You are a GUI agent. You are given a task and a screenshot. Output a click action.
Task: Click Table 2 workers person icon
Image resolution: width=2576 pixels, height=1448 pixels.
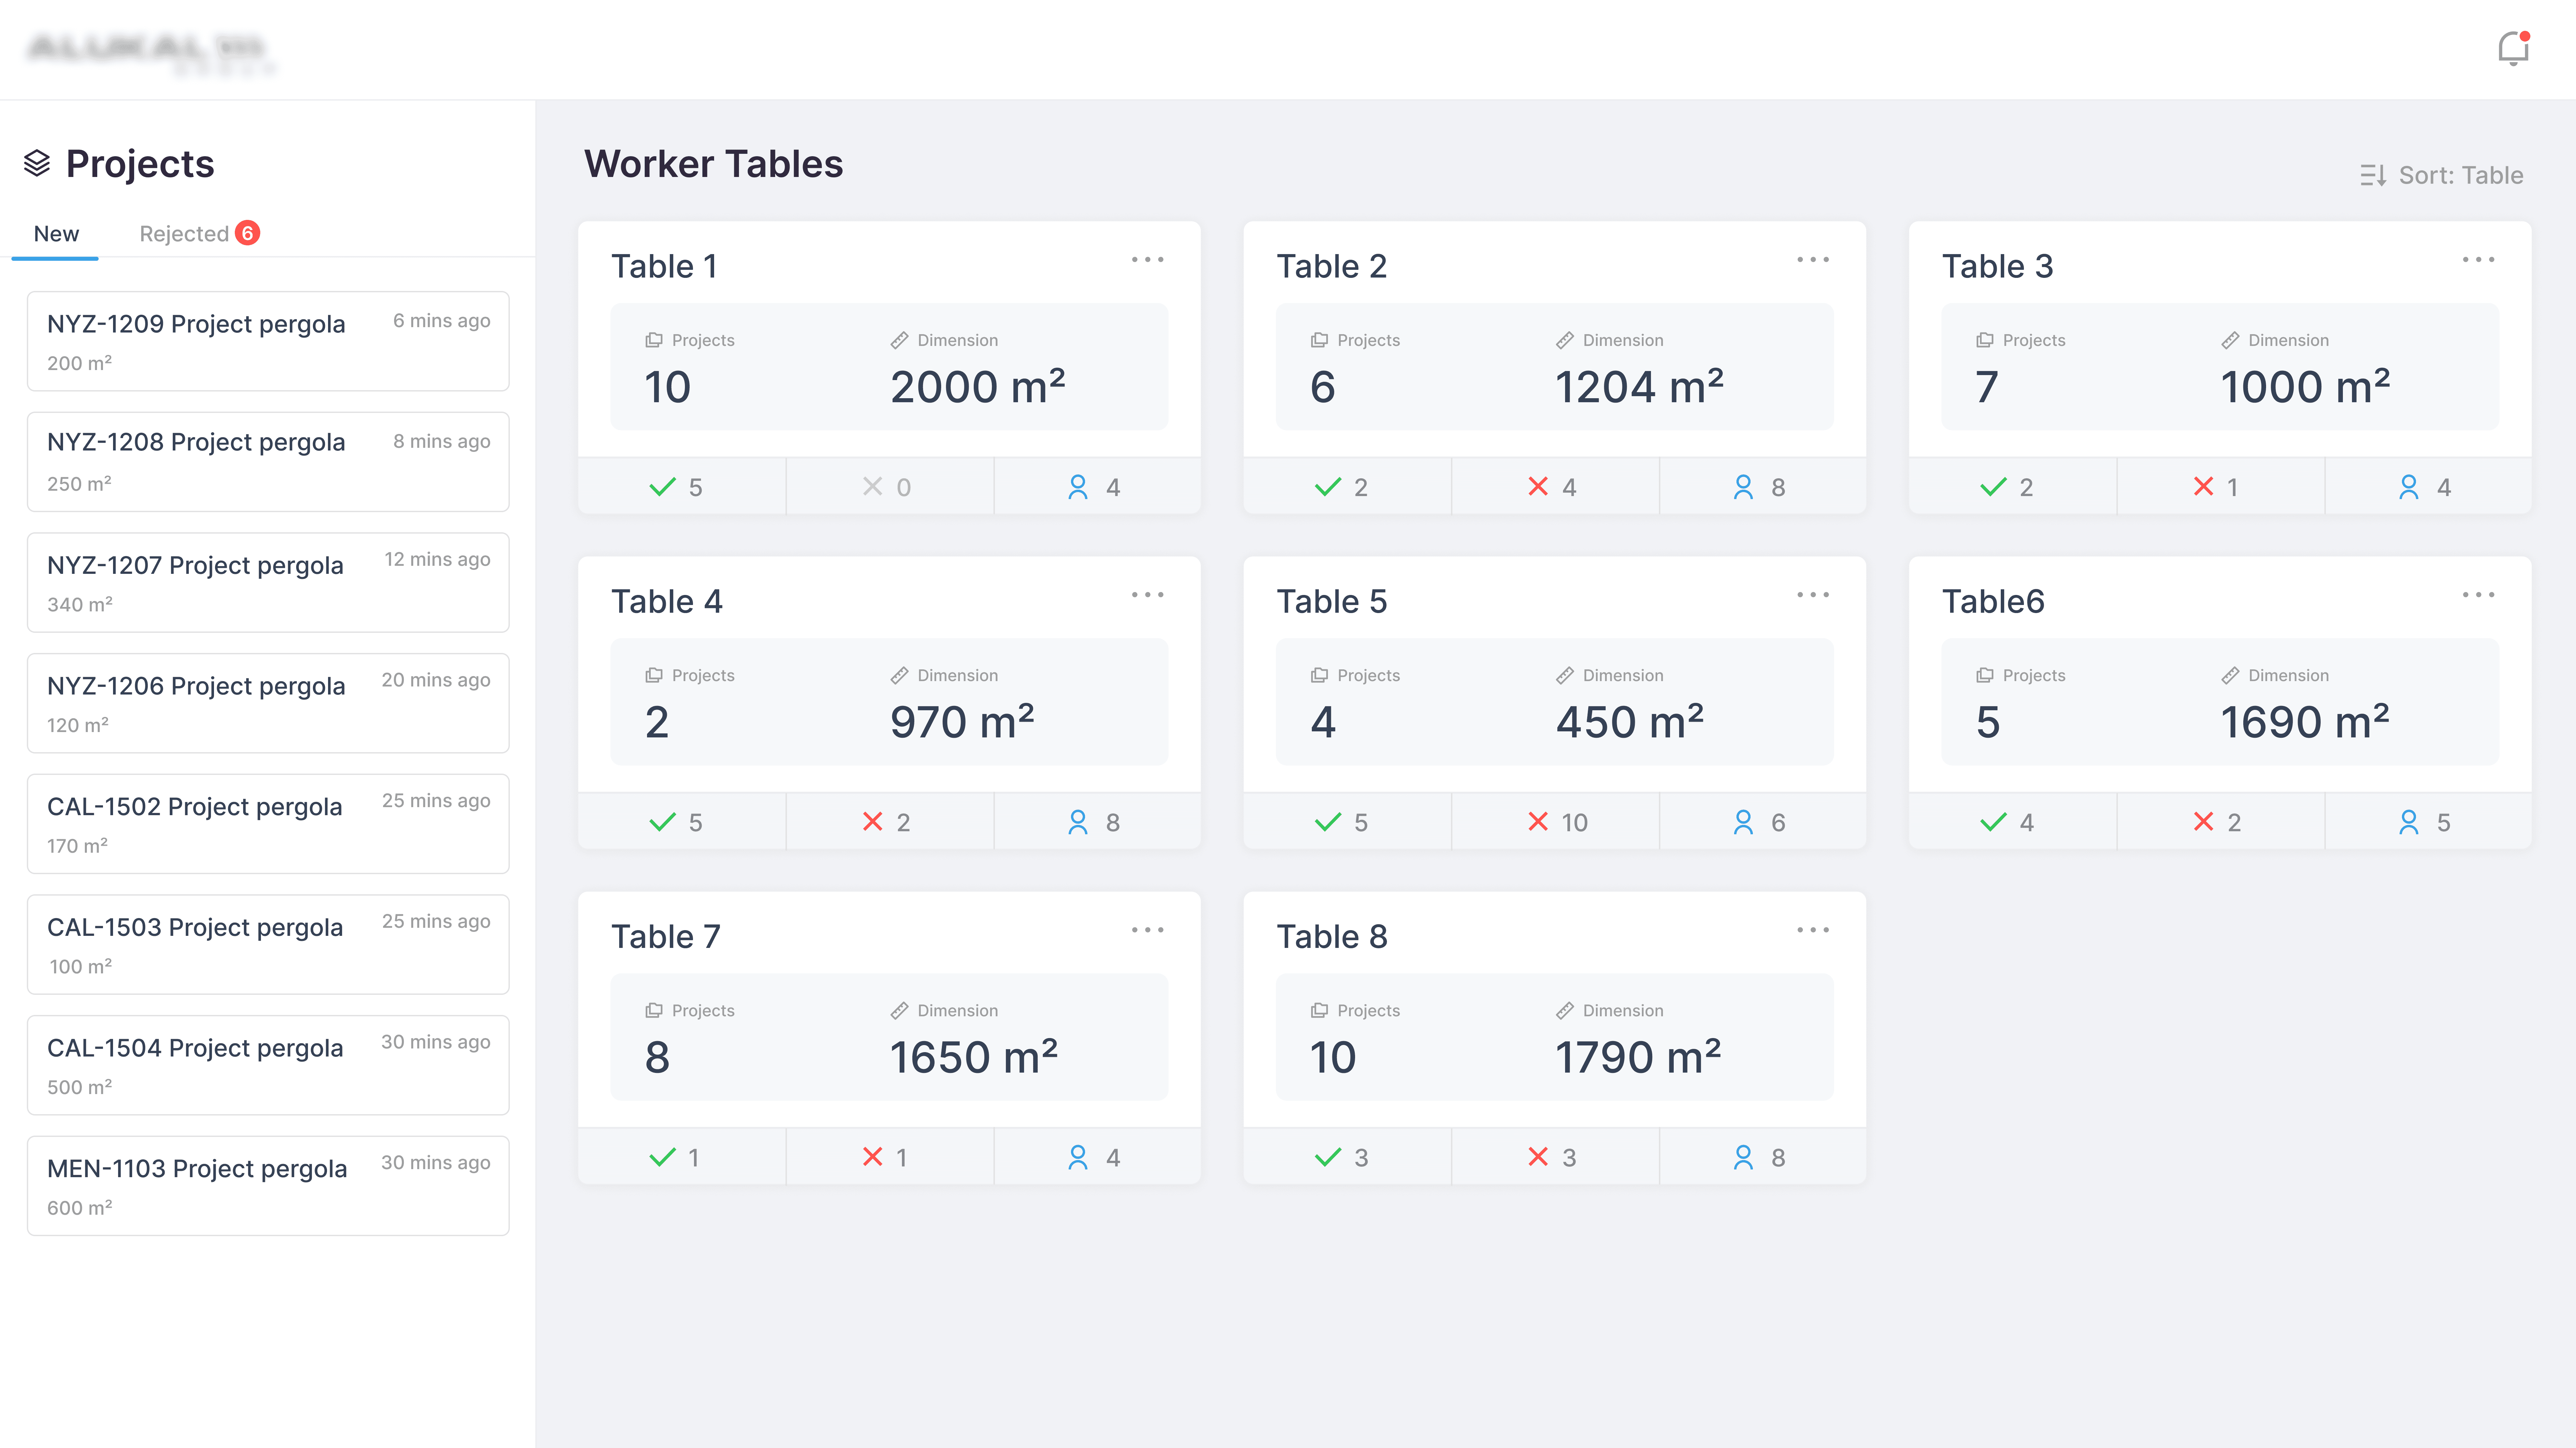tap(1743, 487)
